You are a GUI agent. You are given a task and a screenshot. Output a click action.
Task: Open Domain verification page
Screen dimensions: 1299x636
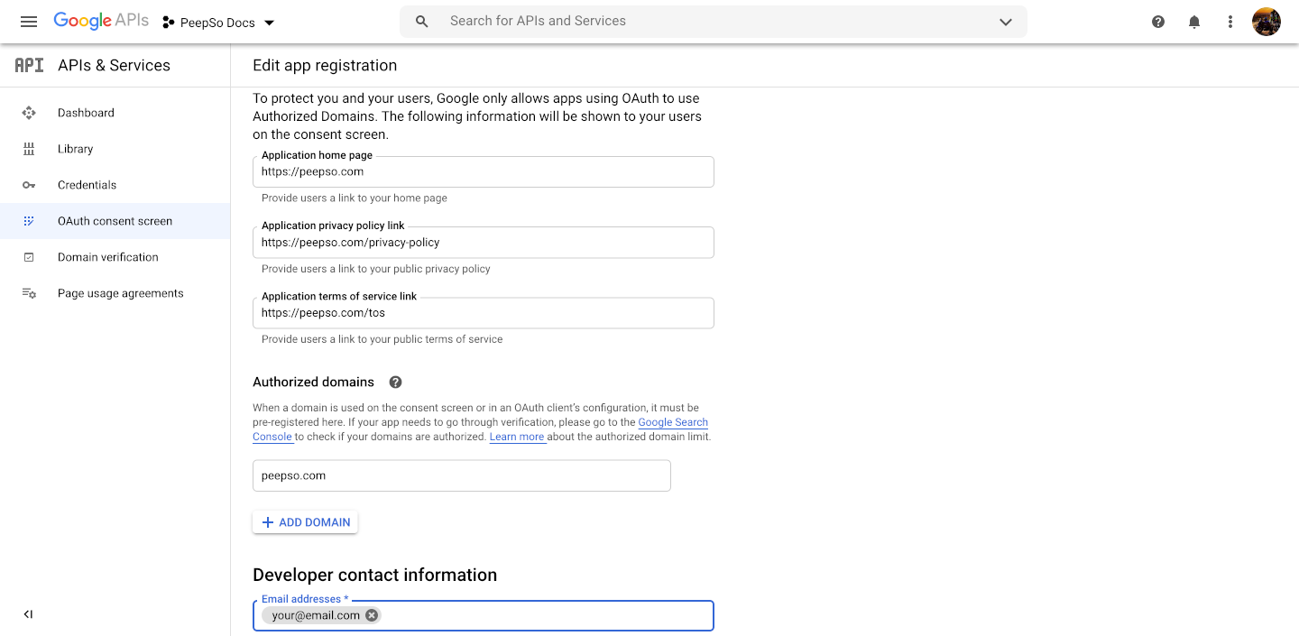(x=115, y=257)
